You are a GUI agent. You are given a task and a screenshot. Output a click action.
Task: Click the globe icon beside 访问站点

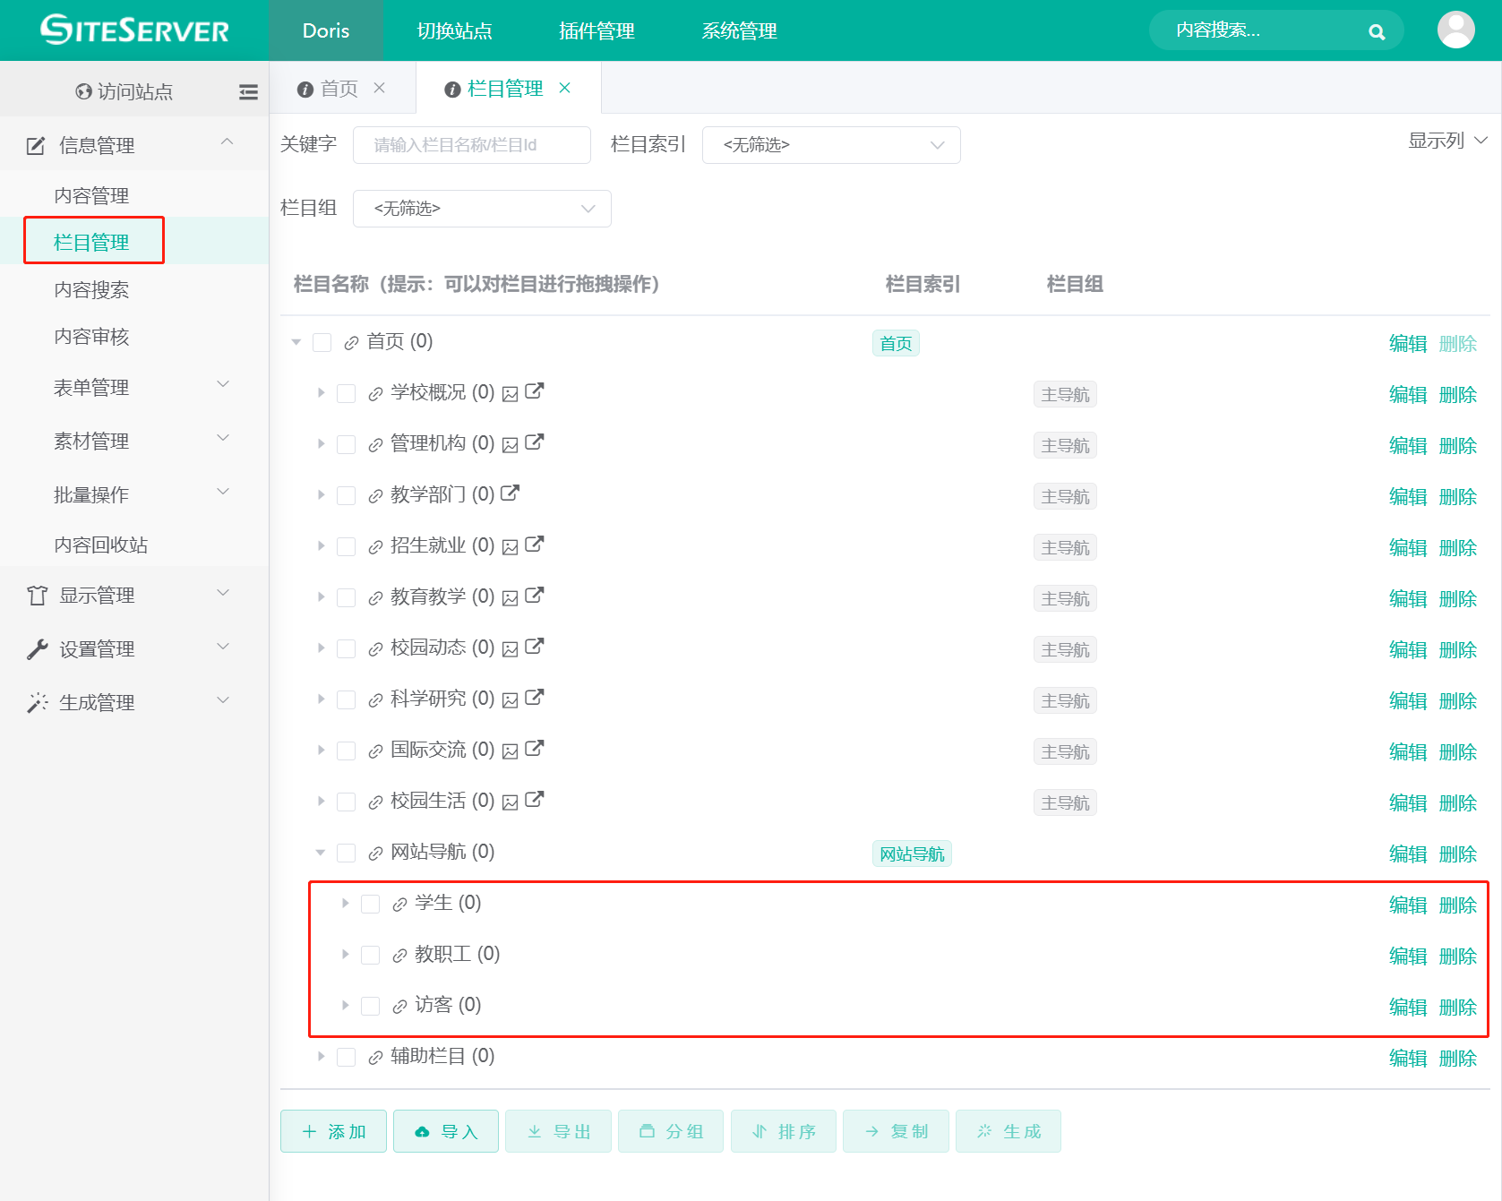(x=82, y=91)
